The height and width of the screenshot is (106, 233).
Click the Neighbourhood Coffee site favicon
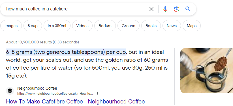click(x=10, y=91)
